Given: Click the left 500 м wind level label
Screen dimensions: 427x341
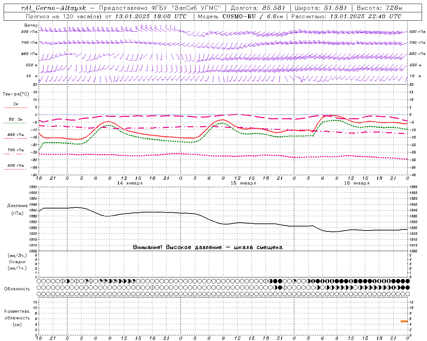Looking at the screenshot, I should [32, 65].
